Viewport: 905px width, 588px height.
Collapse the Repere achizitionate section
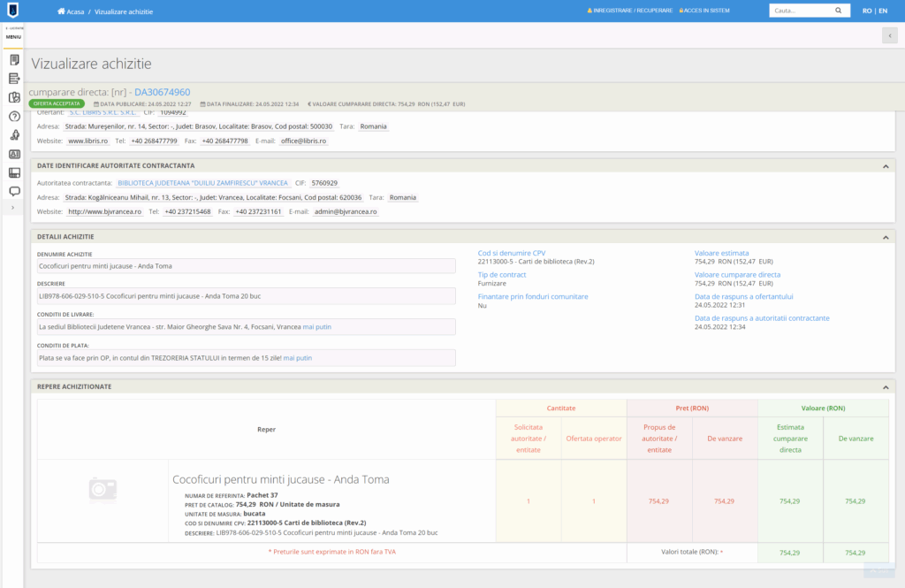point(886,387)
